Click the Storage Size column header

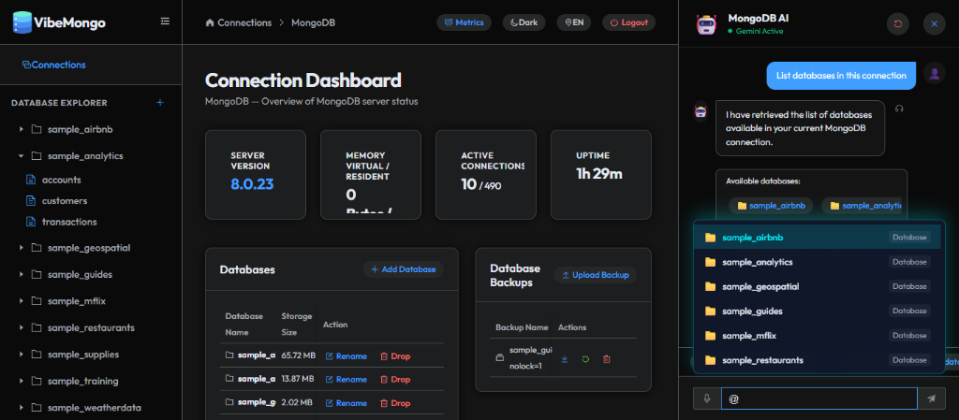click(297, 325)
